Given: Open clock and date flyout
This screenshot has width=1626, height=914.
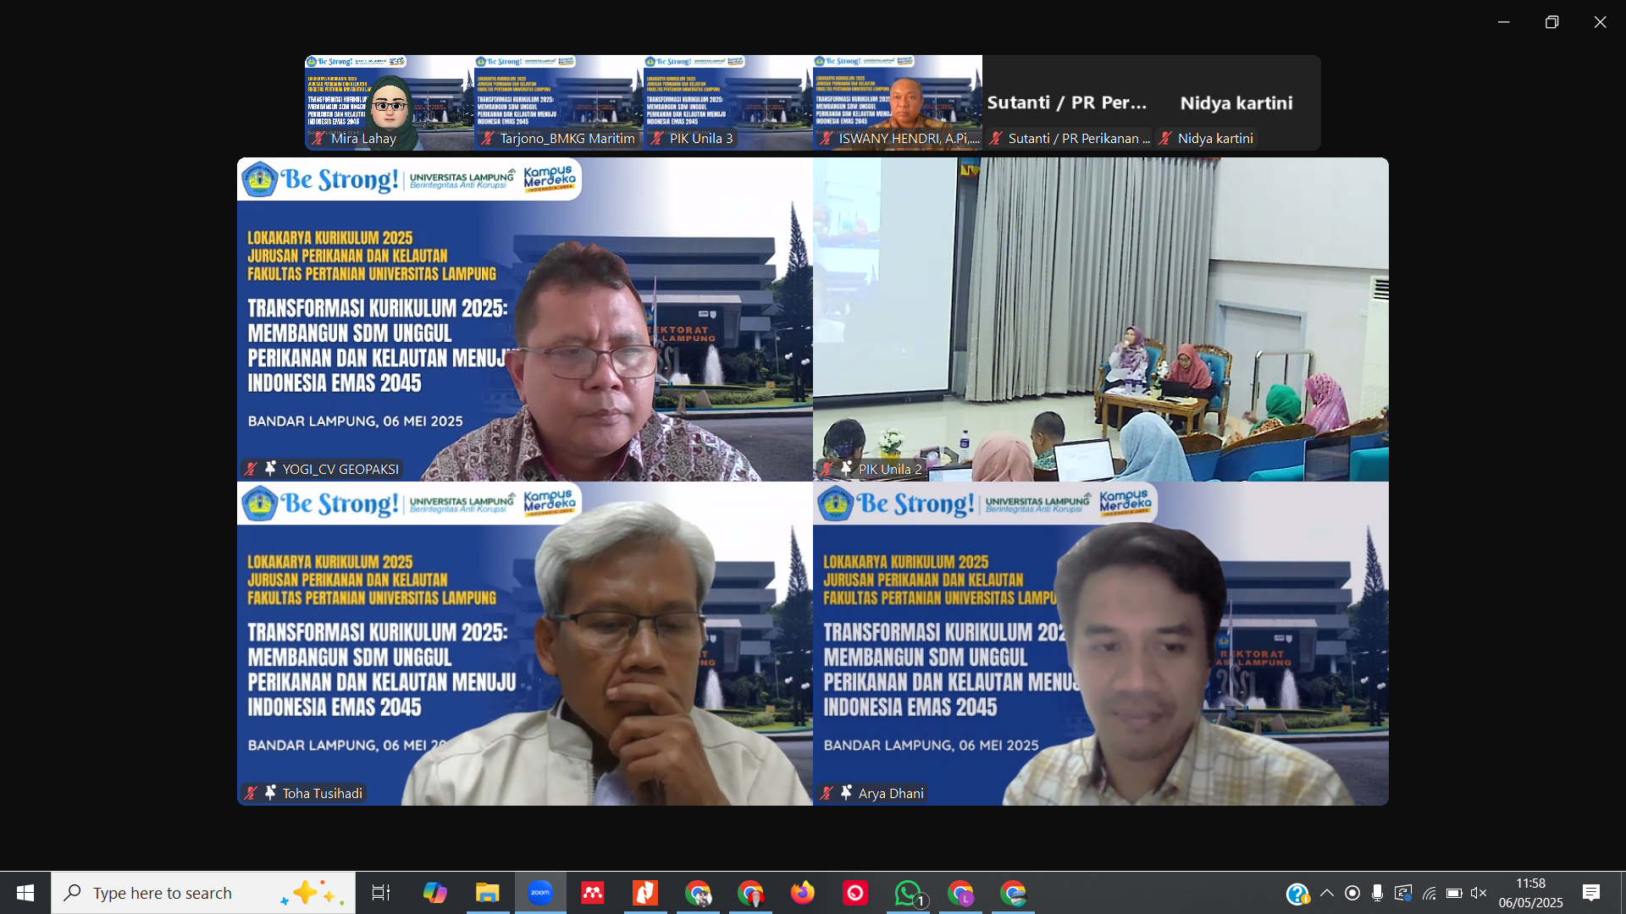Looking at the screenshot, I should pyautogui.click(x=1530, y=893).
